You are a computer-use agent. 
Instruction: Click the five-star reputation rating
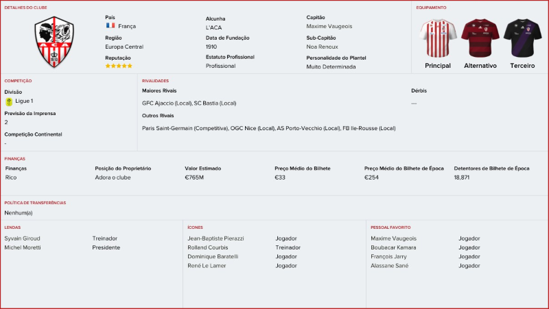coord(119,66)
